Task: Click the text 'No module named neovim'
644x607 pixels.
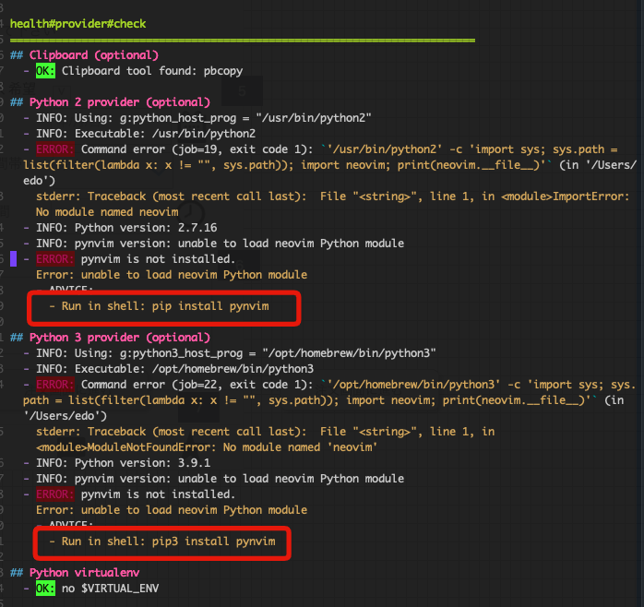Action: click(x=107, y=212)
